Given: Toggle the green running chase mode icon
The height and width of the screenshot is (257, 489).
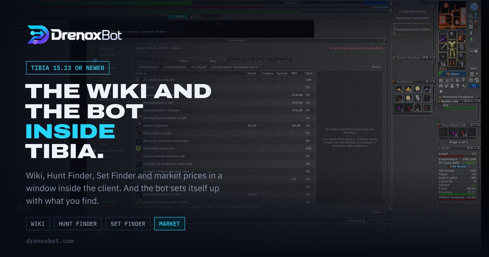Looking at the screenshot, I should (471, 39).
